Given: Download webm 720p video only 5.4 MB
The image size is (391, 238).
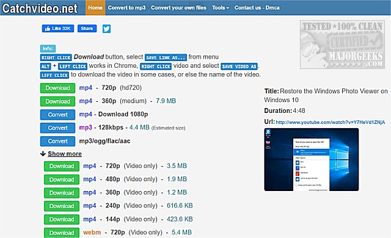Looking at the screenshot, I should coord(62,233).
